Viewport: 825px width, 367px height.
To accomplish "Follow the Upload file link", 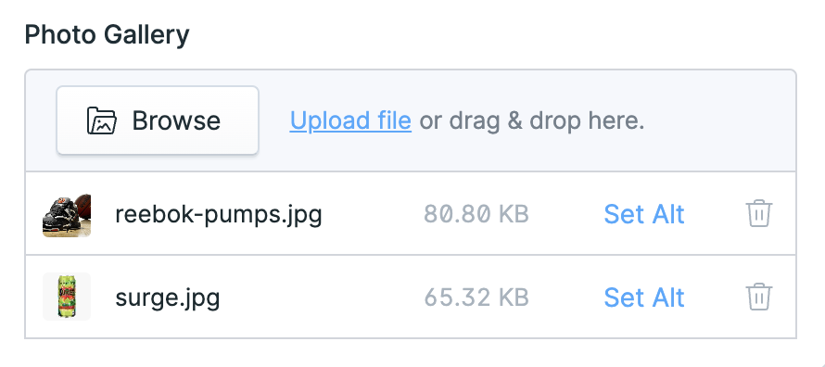I will click(350, 120).
